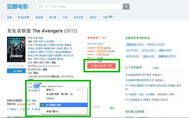Open actor 塞缪尔·杰克逊's page
This screenshot has width=189, height=118.
(46, 52)
